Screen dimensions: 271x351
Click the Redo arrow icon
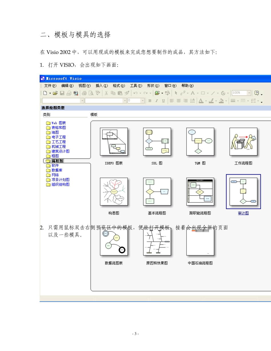click(145, 93)
